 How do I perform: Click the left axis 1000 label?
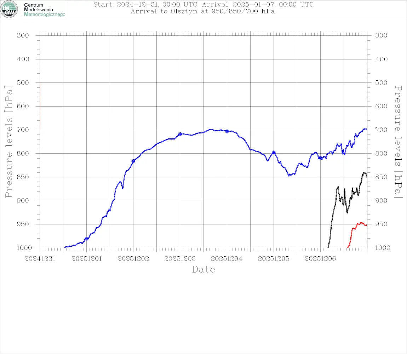(x=24, y=248)
